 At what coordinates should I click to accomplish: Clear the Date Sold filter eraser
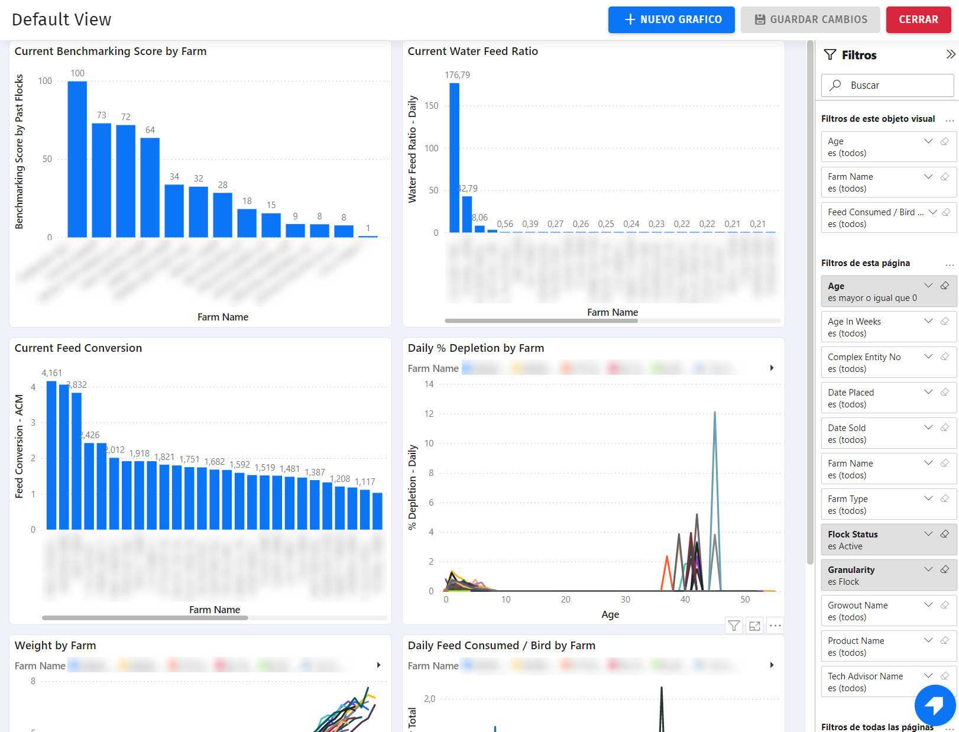pos(945,427)
